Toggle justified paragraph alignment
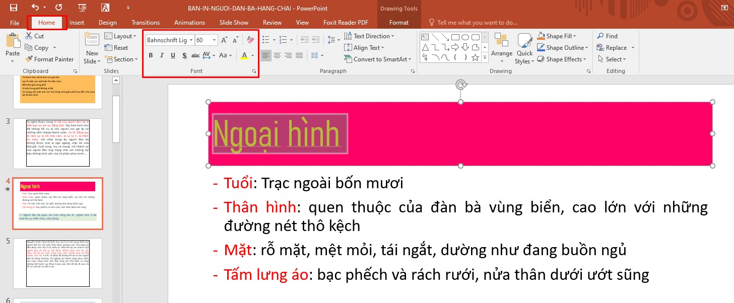The height and width of the screenshot is (303, 734). (x=299, y=56)
